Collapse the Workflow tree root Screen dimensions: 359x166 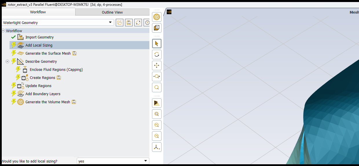(x=3, y=31)
